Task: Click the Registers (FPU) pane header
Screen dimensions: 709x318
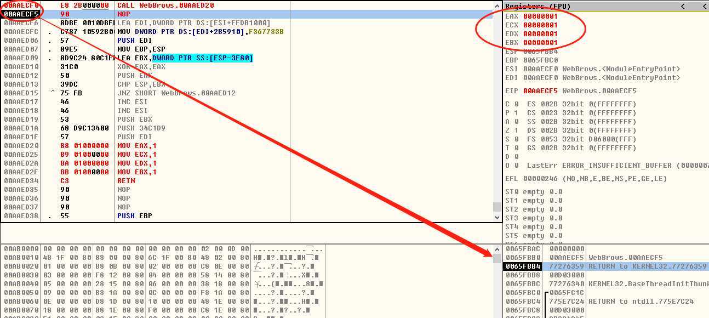Action: (x=605, y=7)
